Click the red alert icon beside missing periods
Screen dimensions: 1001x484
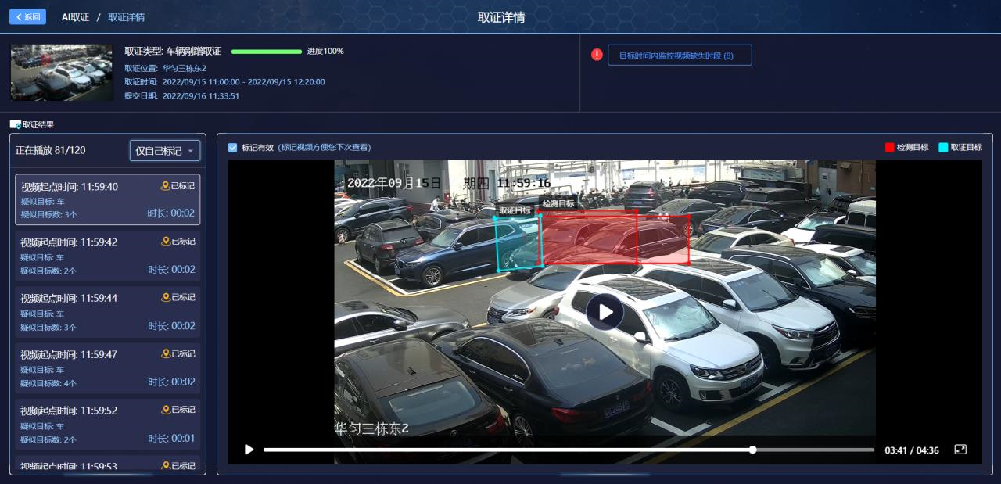597,55
